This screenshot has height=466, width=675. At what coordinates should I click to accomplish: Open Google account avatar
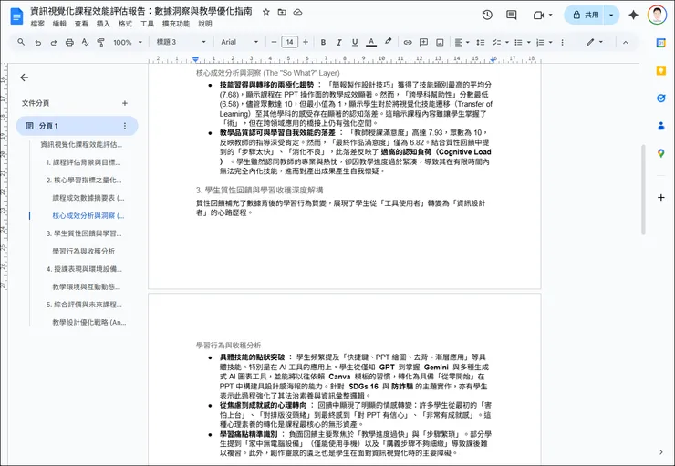pyautogui.click(x=657, y=16)
